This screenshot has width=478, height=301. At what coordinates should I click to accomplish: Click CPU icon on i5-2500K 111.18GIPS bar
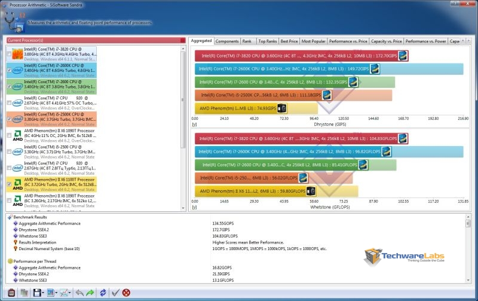pyautogui.click(x=326, y=95)
